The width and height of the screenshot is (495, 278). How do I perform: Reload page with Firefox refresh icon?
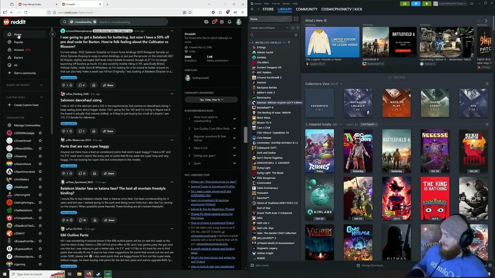pos(25,12)
